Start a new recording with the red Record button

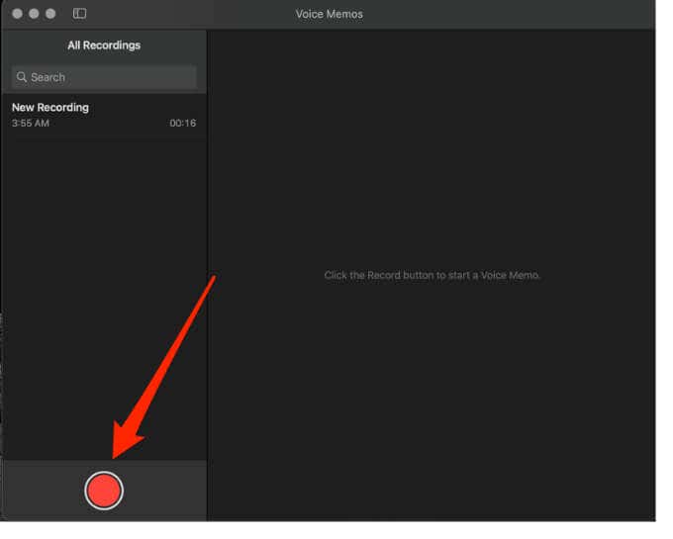pyautogui.click(x=104, y=491)
